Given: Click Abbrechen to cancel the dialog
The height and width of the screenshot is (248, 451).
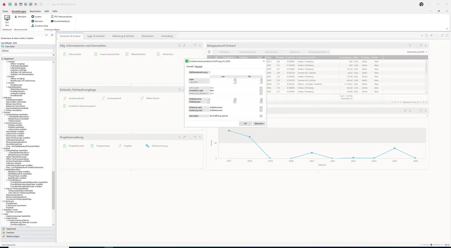Looking at the screenshot, I should 259,123.
